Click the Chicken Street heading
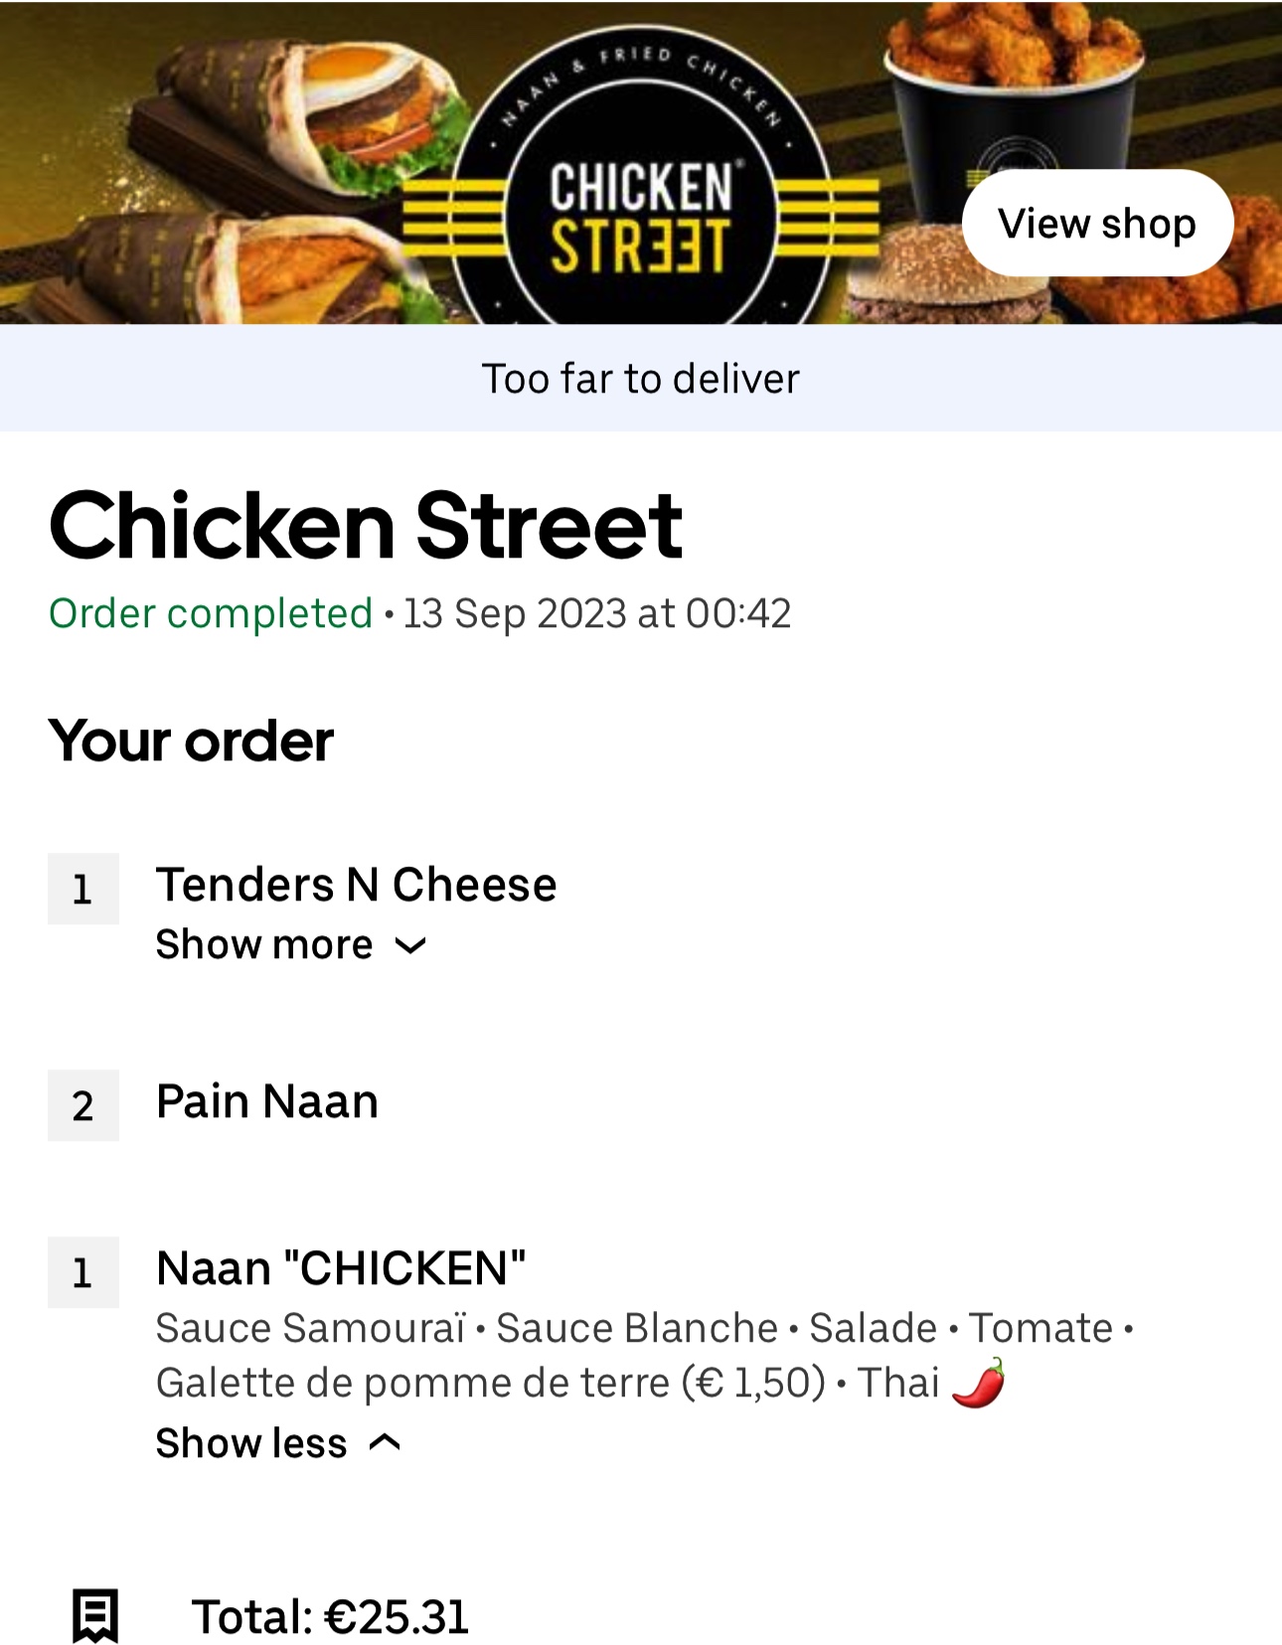 tap(366, 525)
